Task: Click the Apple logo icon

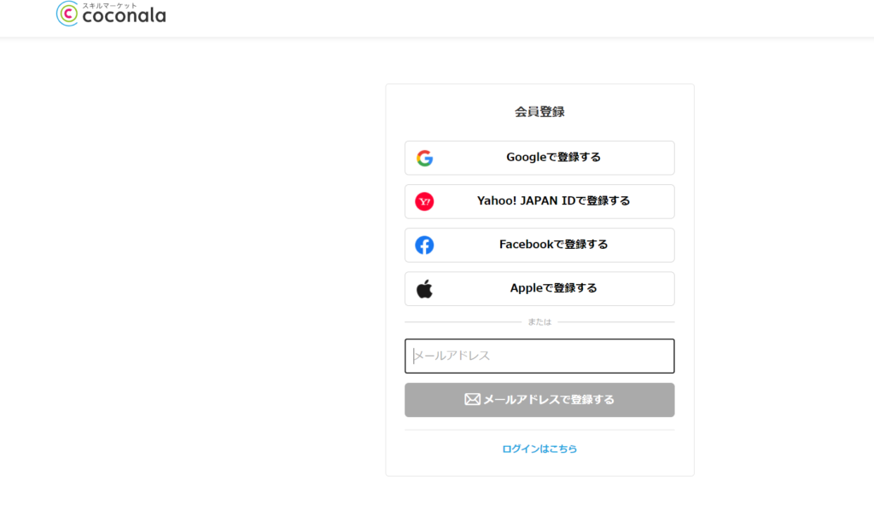Action: click(425, 288)
